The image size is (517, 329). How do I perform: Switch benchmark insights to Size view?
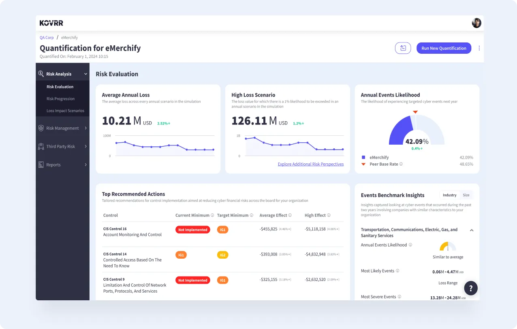click(x=466, y=195)
